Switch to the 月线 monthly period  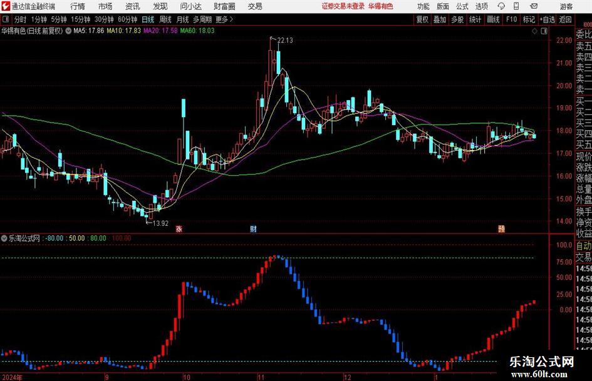point(182,19)
